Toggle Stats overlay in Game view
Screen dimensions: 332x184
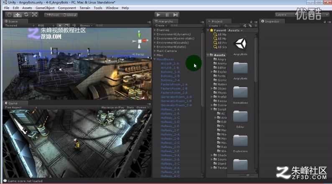pyautogui.click(x=130, y=108)
